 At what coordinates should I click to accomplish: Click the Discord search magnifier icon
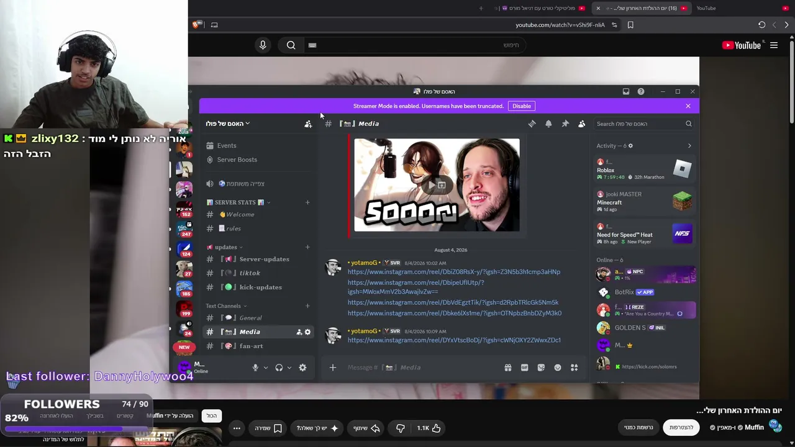[688, 124]
